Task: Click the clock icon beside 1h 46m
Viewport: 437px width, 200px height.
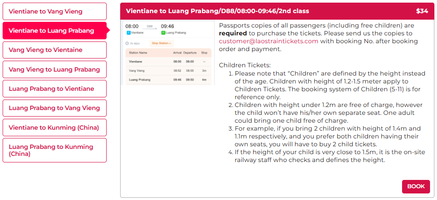Action: tap(127, 43)
